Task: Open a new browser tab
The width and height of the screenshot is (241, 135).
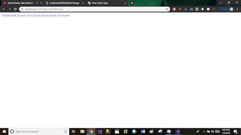Action: coord(132,3)
